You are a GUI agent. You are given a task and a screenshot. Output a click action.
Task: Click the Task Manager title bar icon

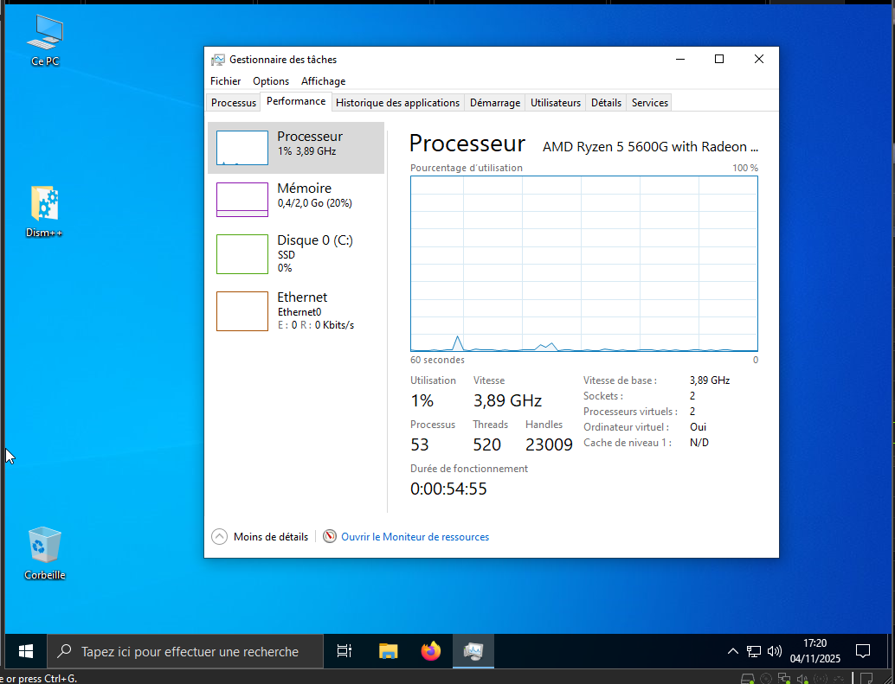[217, 60]
